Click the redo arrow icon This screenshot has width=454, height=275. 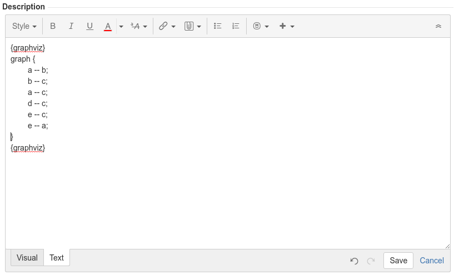coord(371,261)
